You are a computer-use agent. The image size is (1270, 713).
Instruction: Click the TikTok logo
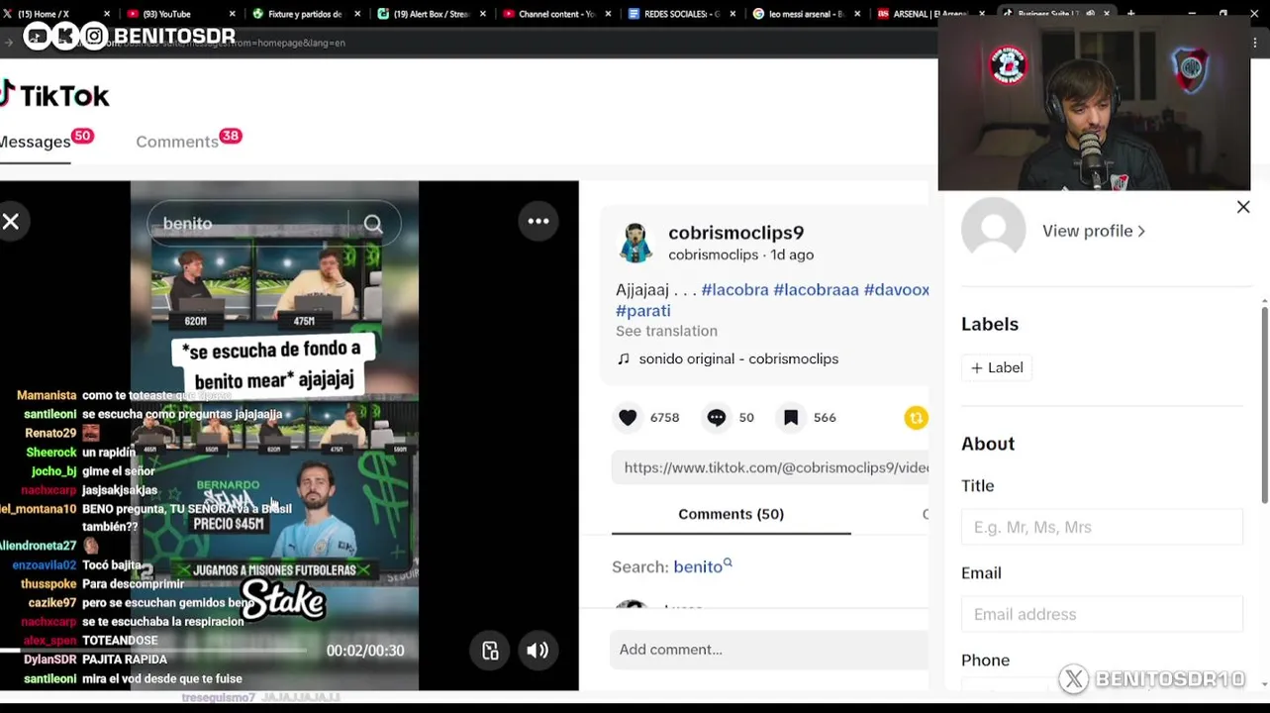click(x=54, y=95)
